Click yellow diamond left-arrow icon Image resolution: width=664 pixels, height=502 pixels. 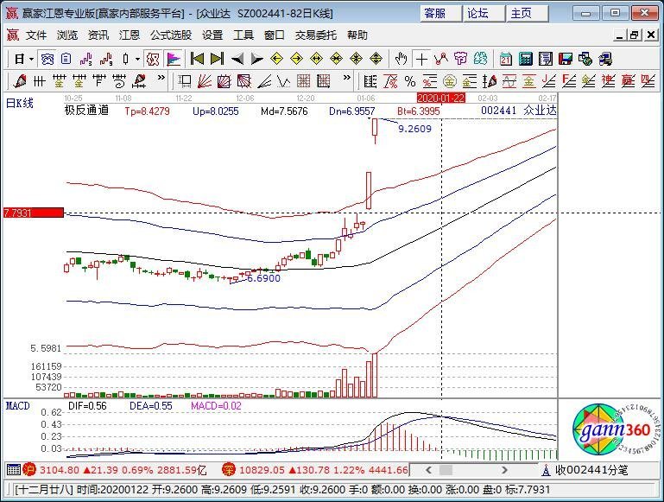tap(277, 59)
